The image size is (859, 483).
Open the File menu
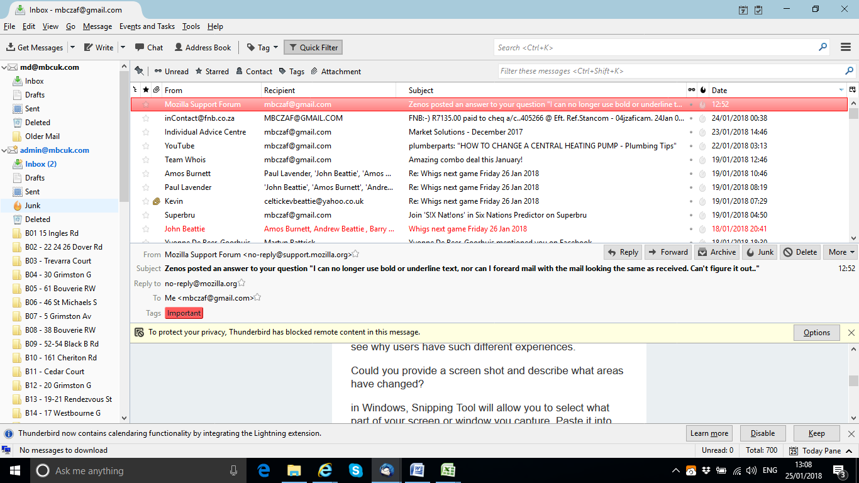pyautogui.click(x=9, y=26)
